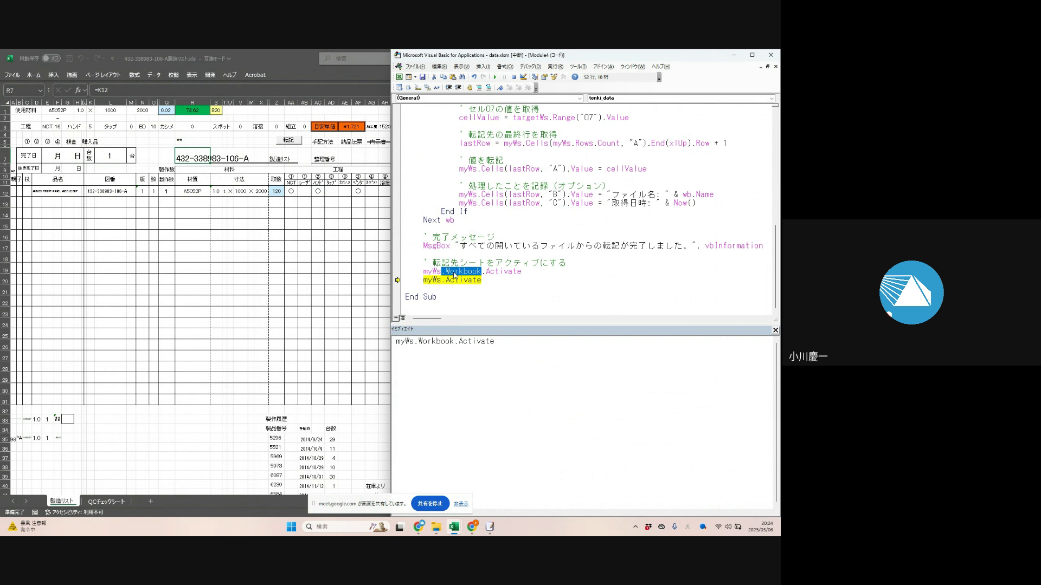Click the Save icon in VBA toolbar

[x=422, y=77]
